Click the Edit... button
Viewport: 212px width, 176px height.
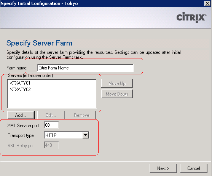(51, 115)
